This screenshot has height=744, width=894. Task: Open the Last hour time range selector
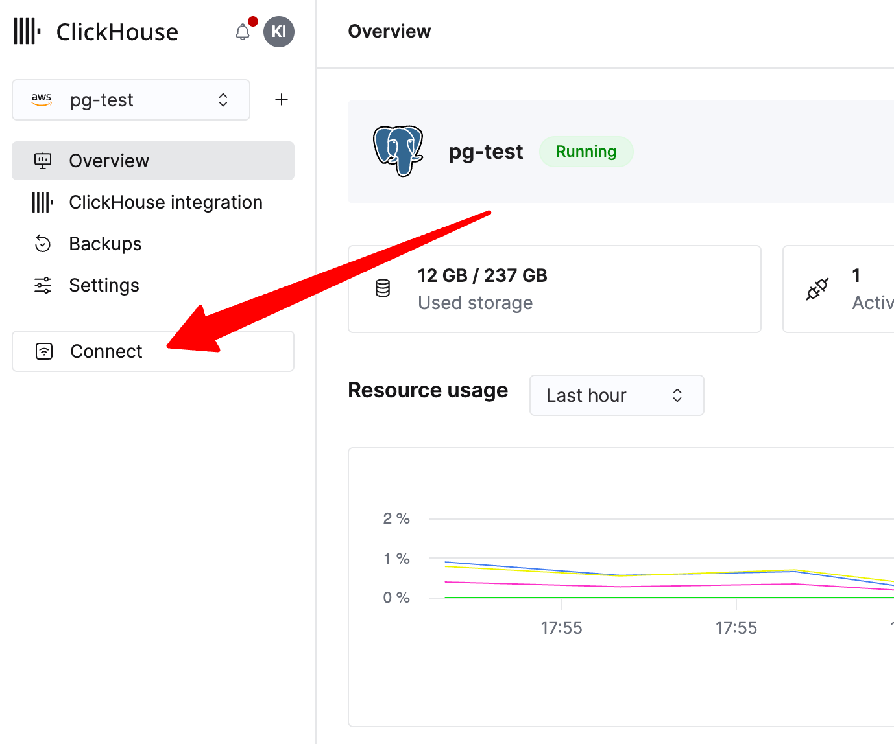(616, 395)
